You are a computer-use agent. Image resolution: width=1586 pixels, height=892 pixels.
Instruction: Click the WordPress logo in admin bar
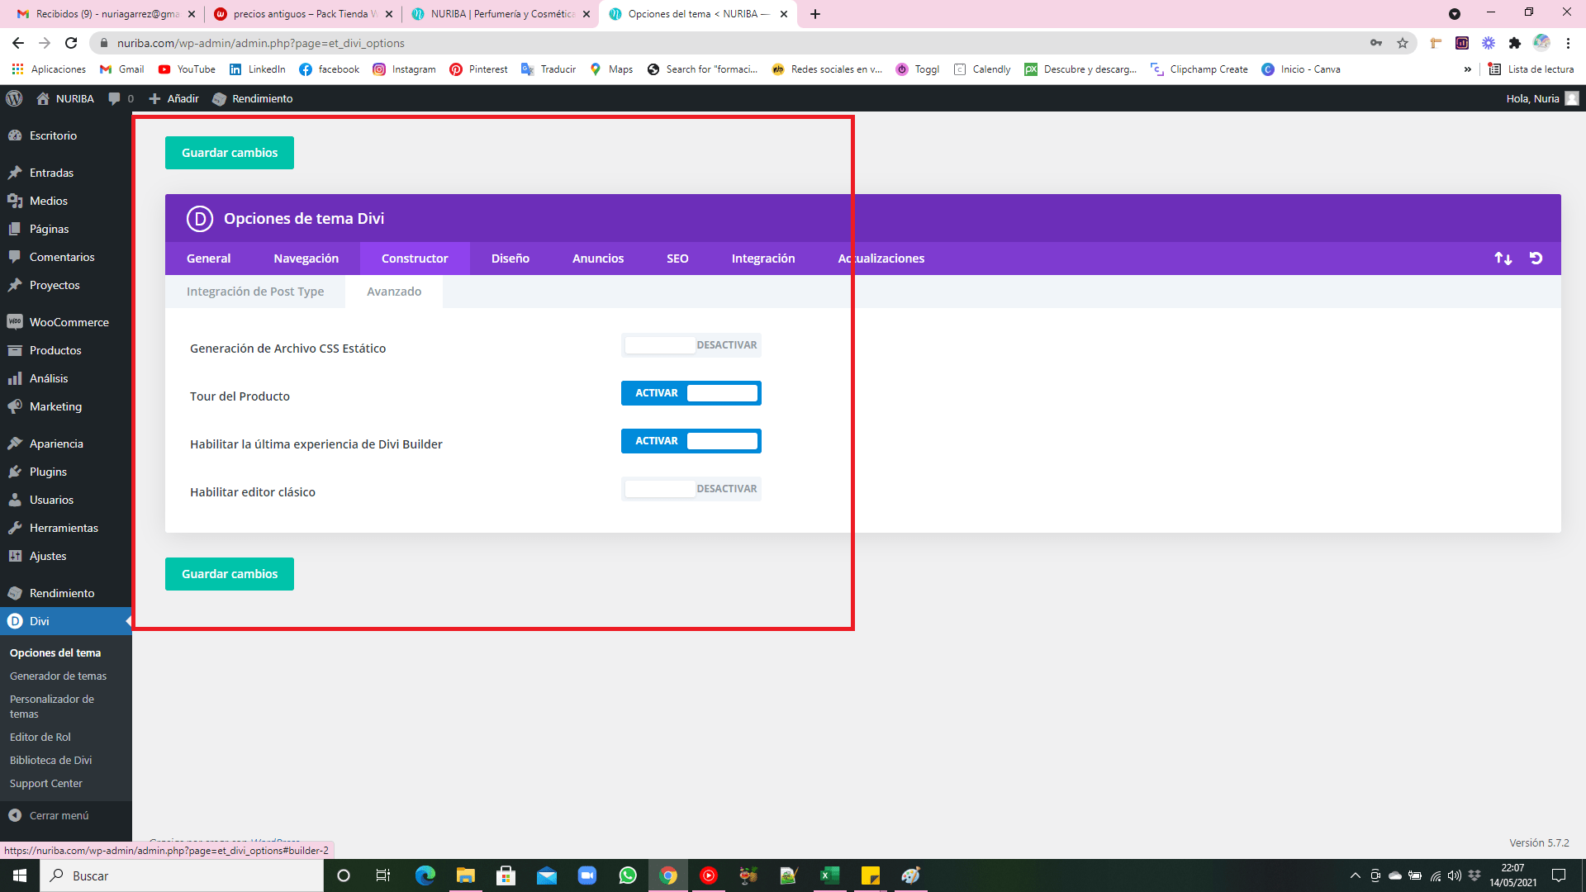[14, 98]
